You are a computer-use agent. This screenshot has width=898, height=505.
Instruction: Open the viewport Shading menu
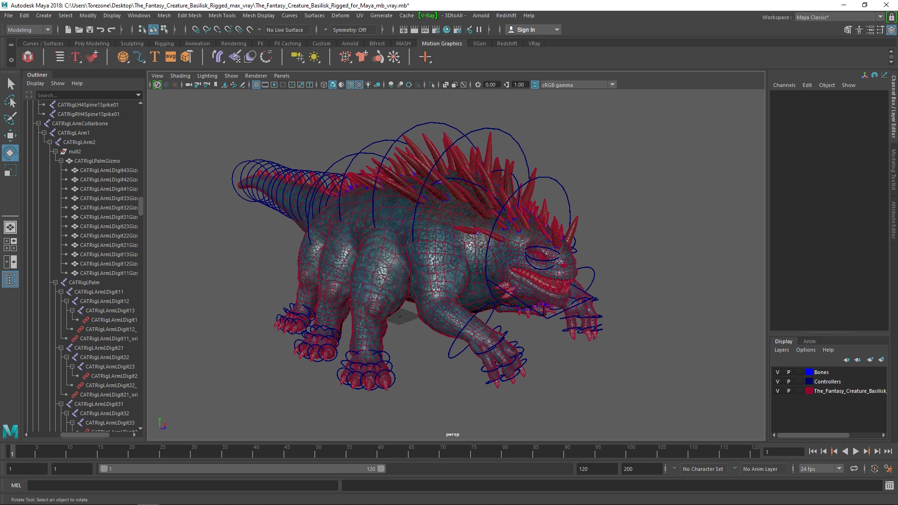(180, 76)
